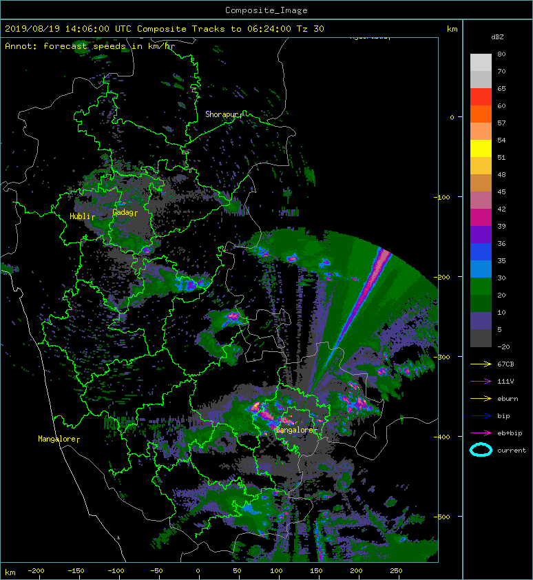This screenshot has height=580, width=533.
Task: Select the 65 dBZ red swatch
Action: 481,96
